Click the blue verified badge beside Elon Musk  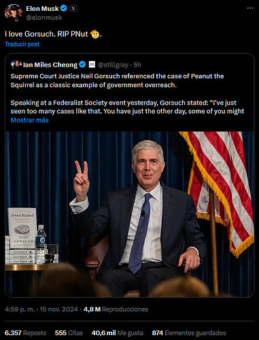tap(64, 9)
